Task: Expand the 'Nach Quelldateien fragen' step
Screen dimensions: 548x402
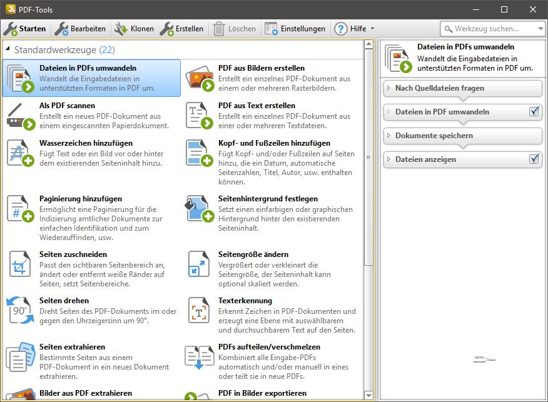Action: pos(388,88)
